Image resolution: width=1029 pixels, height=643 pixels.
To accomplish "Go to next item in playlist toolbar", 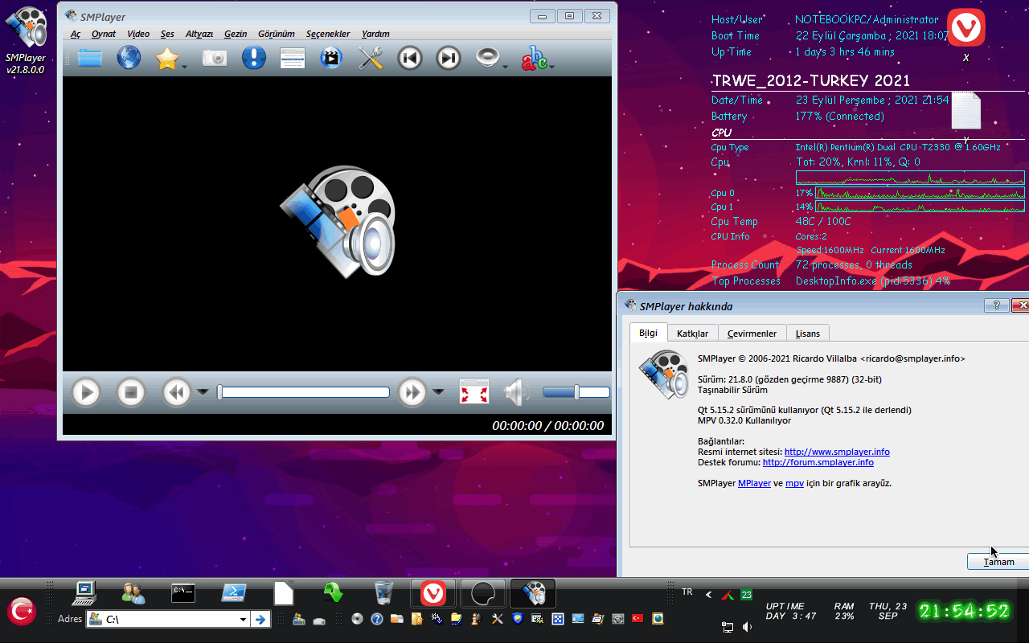I will (449, 58).
